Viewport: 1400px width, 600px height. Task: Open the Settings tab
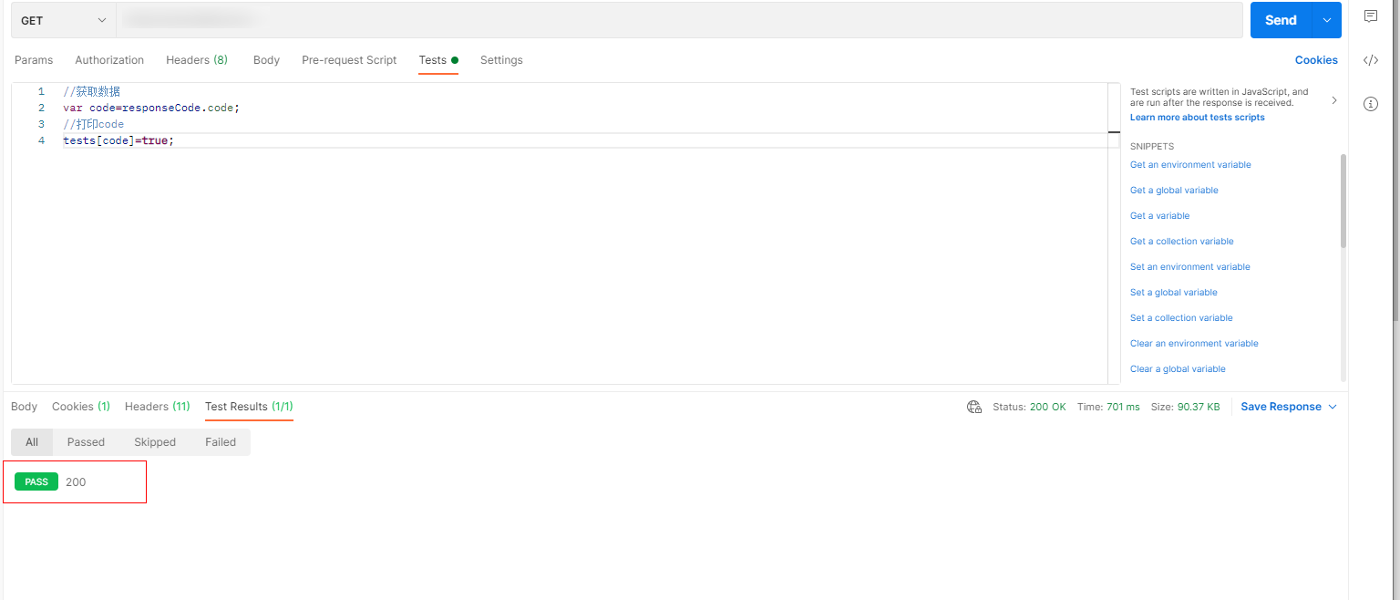501,60
